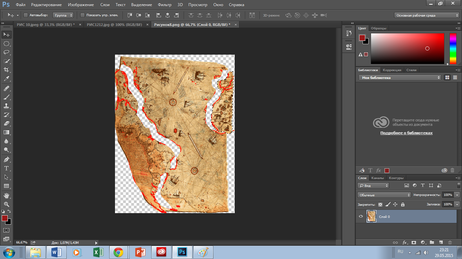The height and width of the screenshot is (259, 462).
Task: Select the Zoom tool
Action: [x=6, y=204]
